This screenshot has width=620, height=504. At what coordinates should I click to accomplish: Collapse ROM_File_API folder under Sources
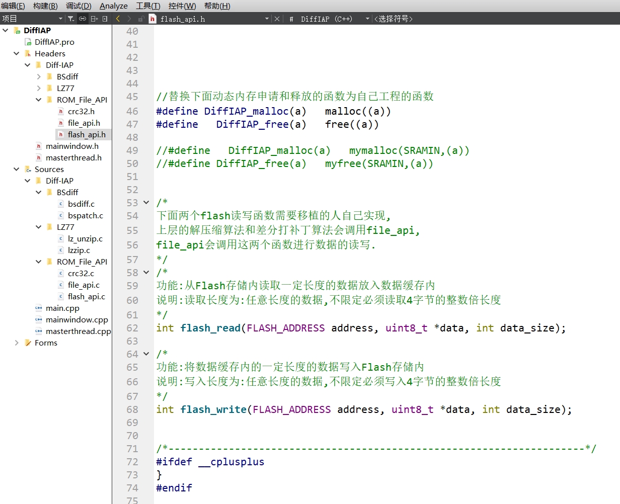click(39, 262)
